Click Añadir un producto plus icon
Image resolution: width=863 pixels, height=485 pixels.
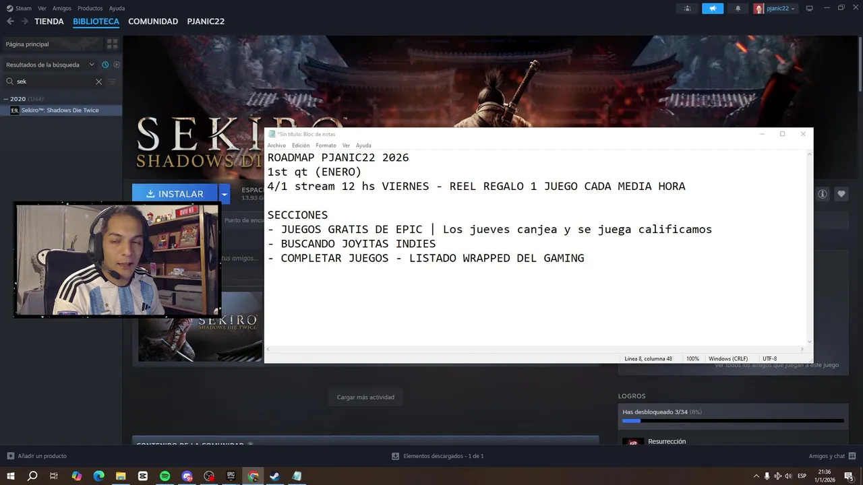(10, 456)
